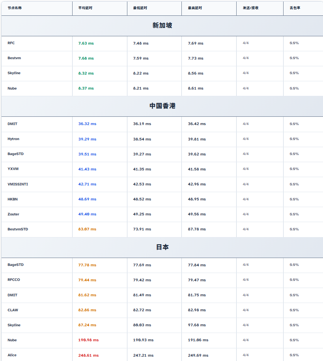This screenshot has height=361, width=323.
Task: Select the 83.07 ms average latency cell
Action: 87,229
